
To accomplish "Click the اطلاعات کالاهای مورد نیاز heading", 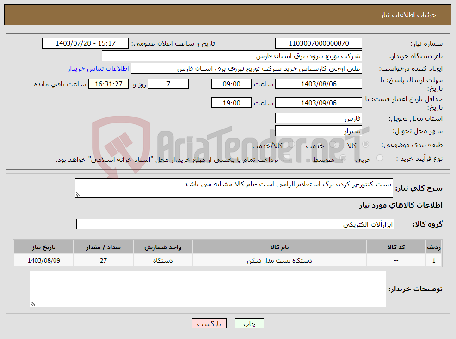I will pyautogui.click(x=401, y=205).
